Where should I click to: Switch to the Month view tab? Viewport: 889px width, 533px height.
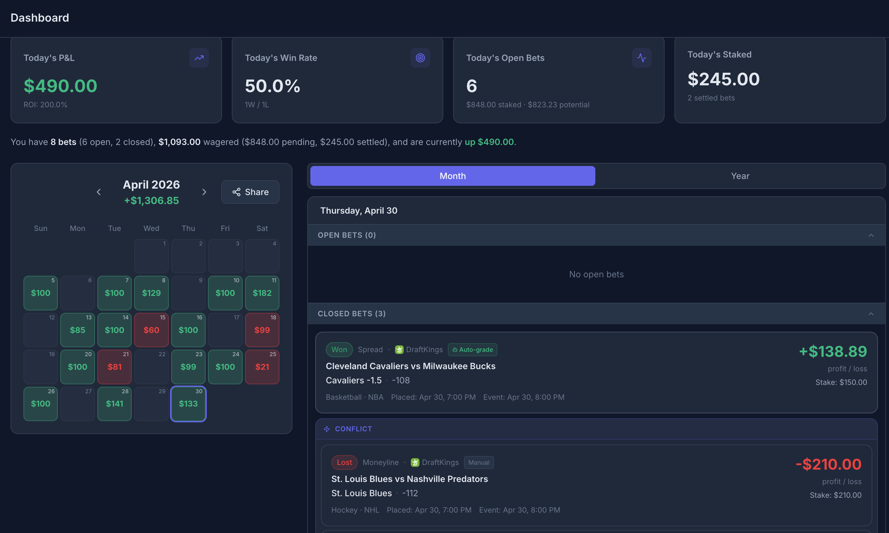(x=453, y=176)
